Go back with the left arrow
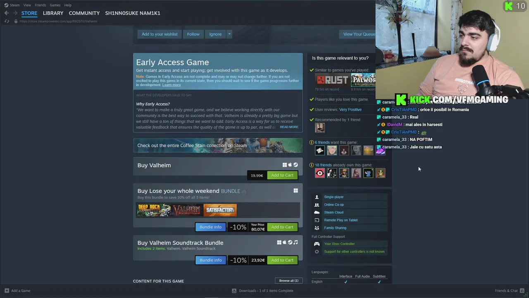529x298 pixels. pyautogui.click(x=6, y=13)
